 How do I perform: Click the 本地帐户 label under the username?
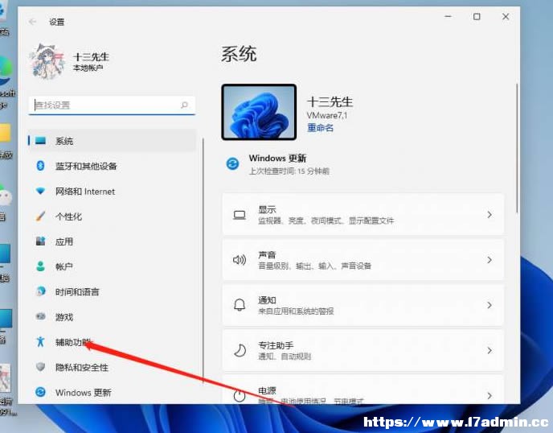pos(88,68)
